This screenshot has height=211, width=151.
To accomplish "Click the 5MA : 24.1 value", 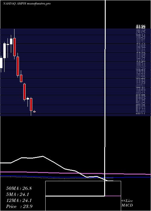I will tap(18, 194).
